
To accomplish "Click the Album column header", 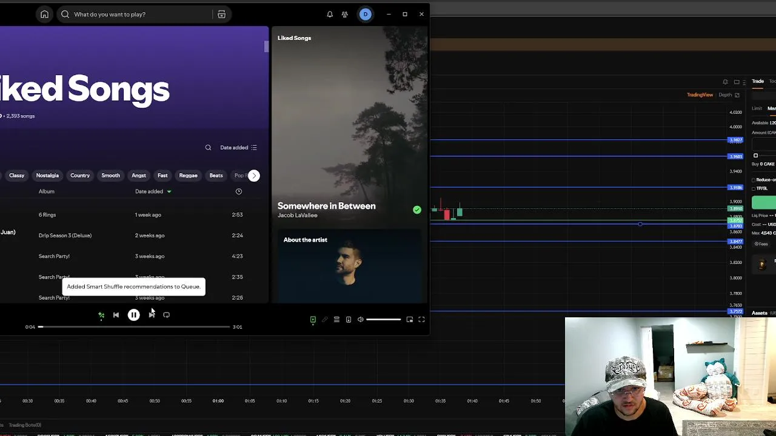I will tap(47, 191).
